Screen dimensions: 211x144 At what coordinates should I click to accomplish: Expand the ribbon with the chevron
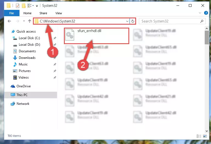[x=200, y=13]
